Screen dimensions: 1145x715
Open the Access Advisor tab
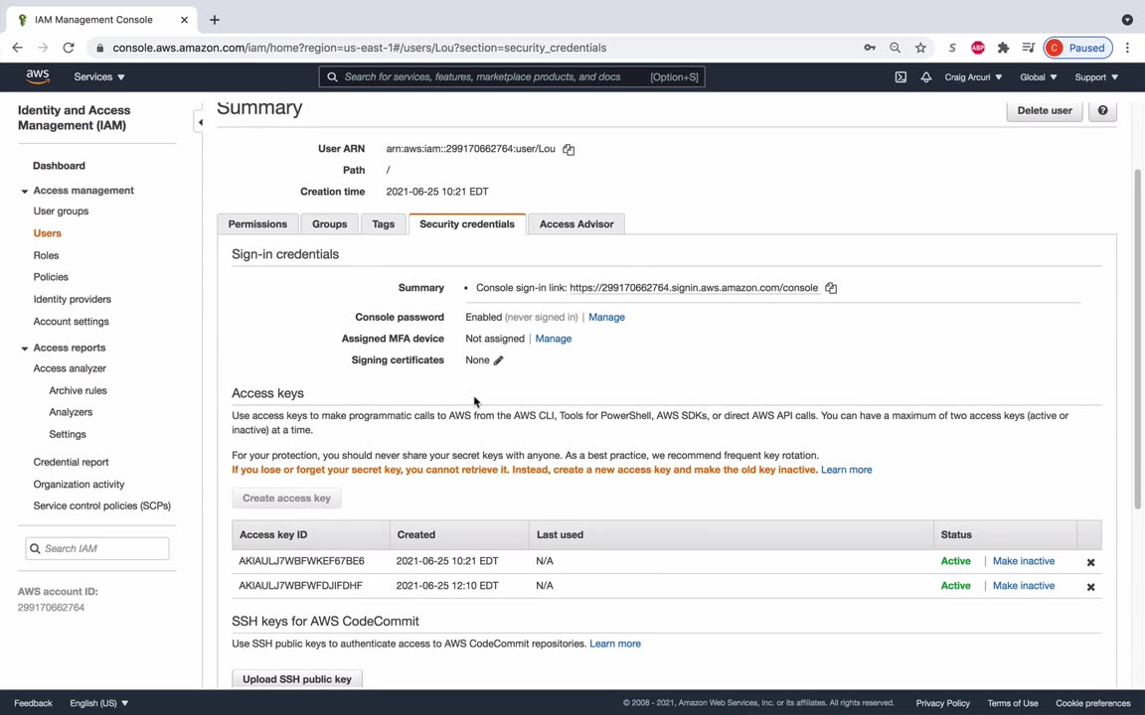tap(576, 224)
